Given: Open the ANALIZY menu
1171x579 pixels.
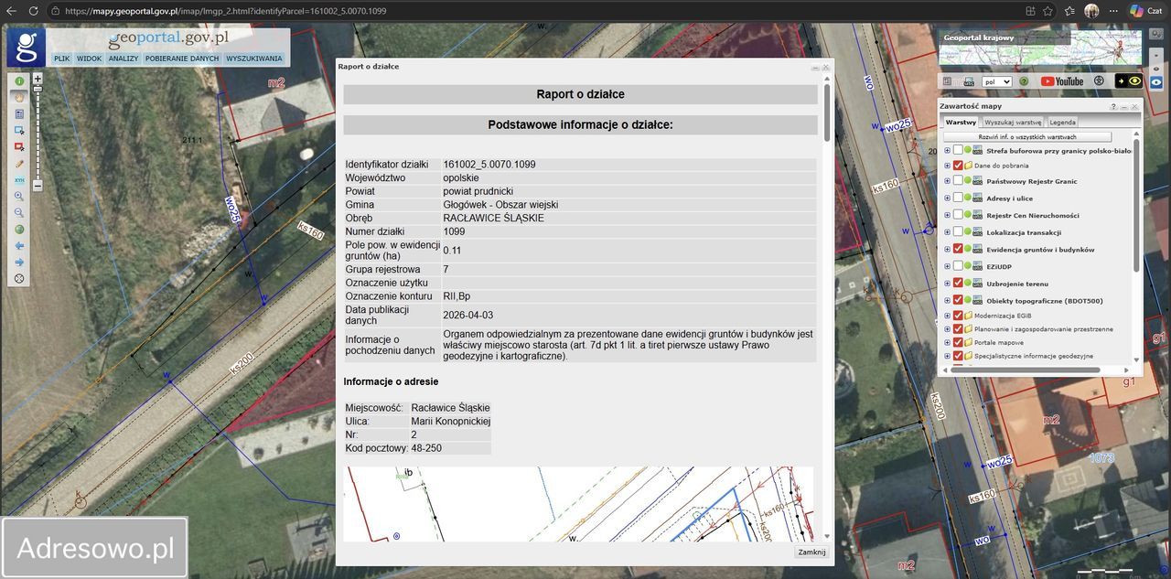Looking at the screenshot, I should click(x=123, y=59).
